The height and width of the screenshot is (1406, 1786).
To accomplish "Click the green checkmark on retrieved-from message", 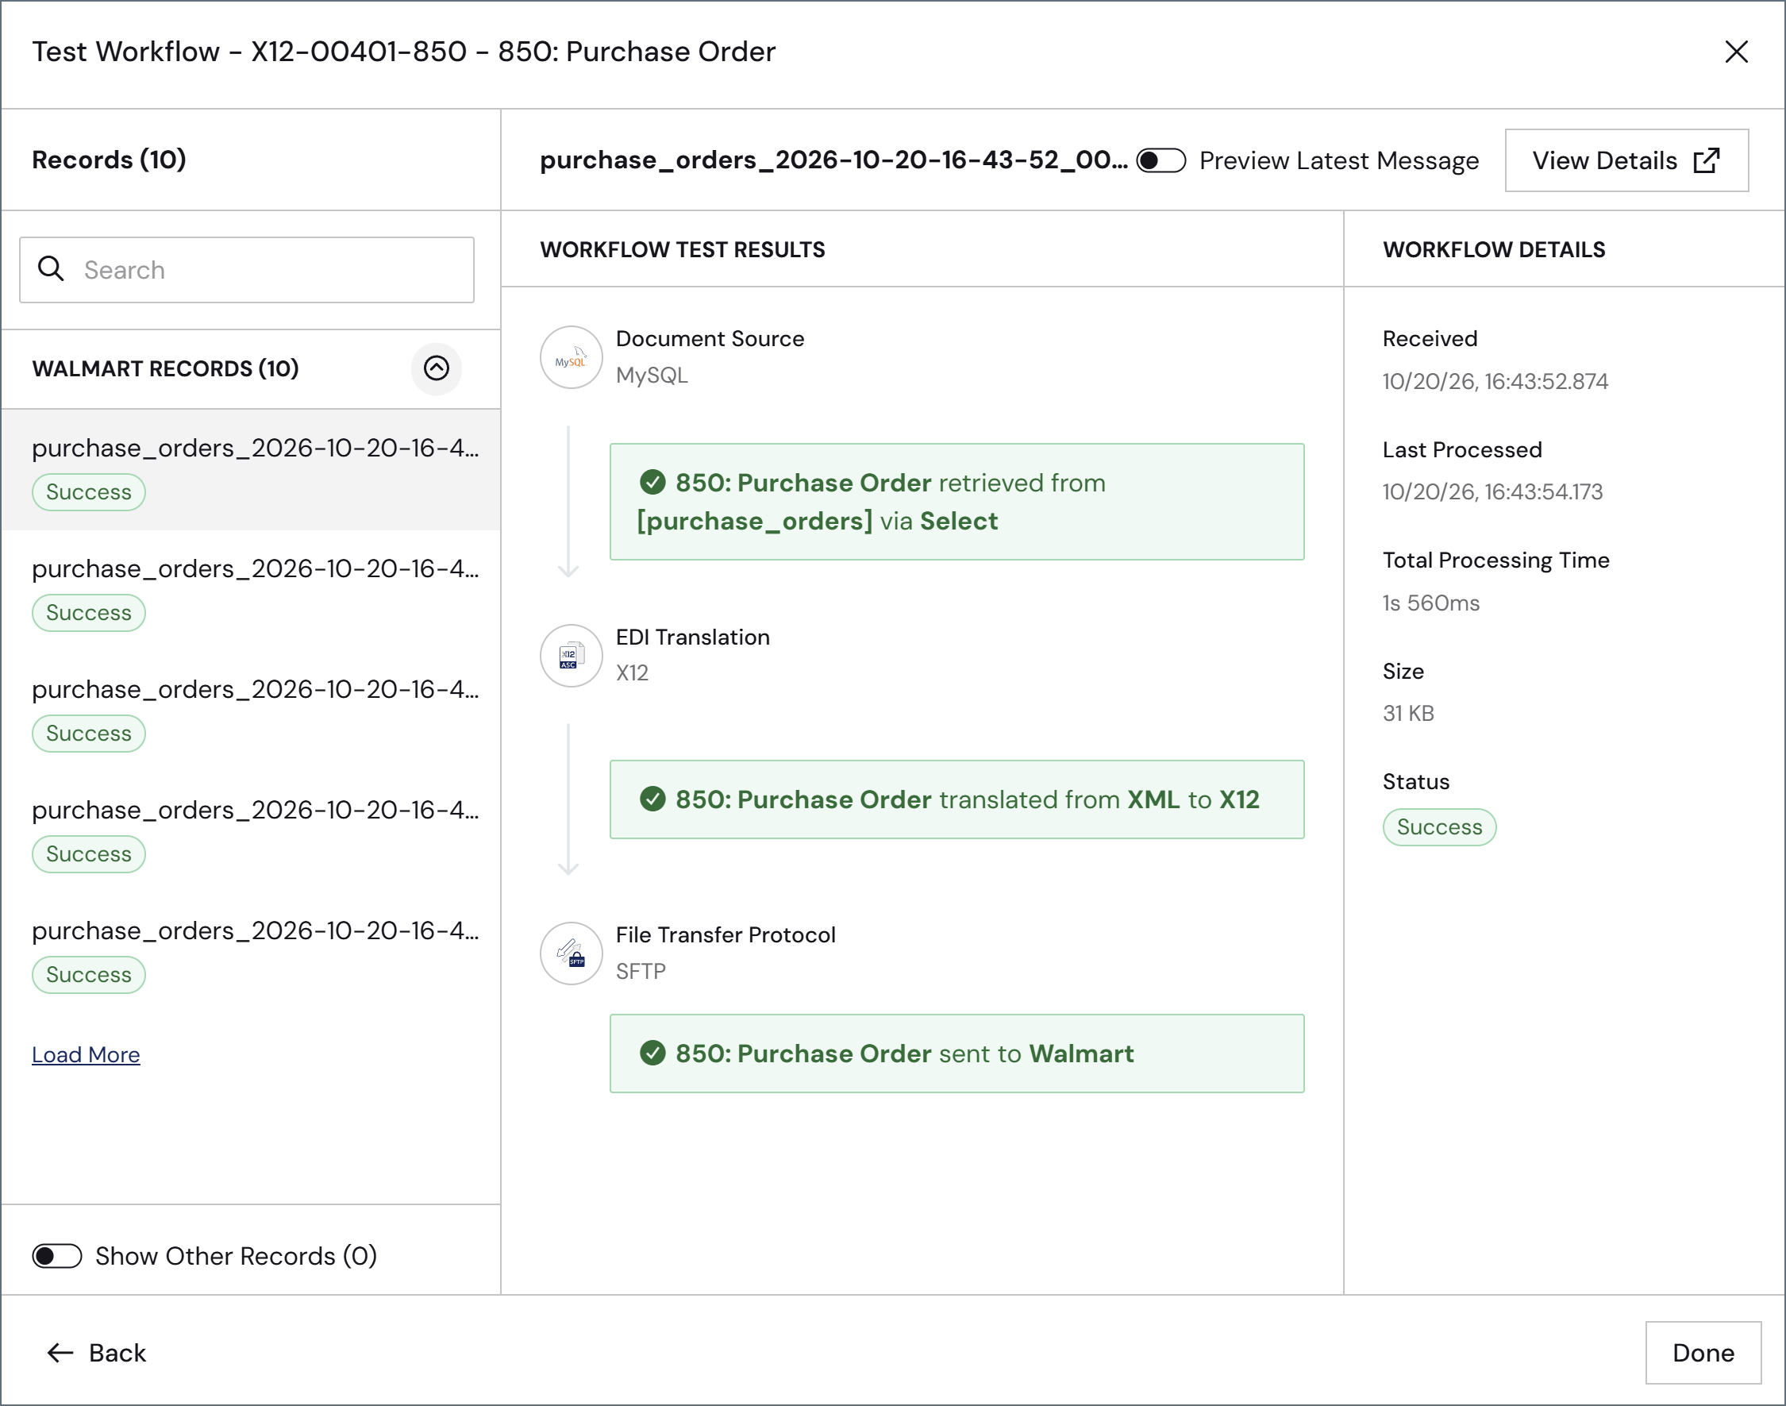I will (x=652, y=483).
